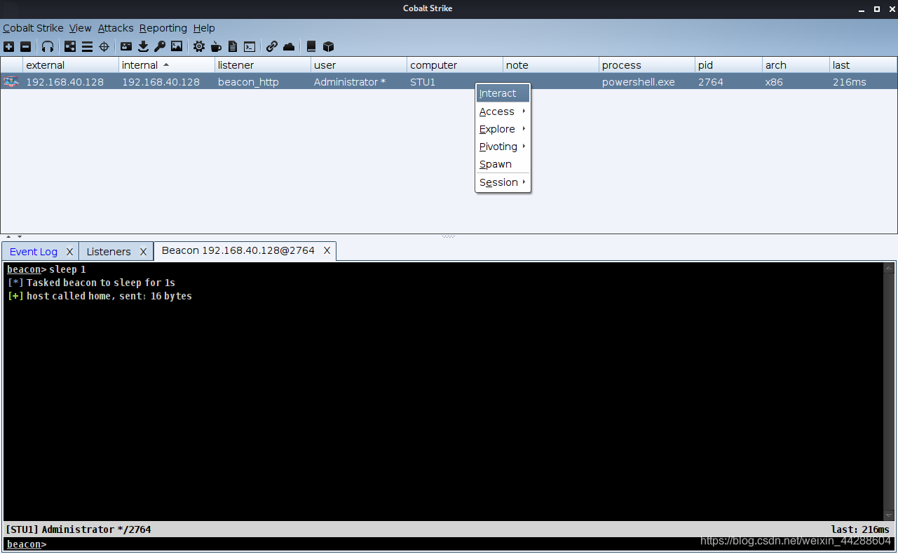Open scripted web delivery (terminal icon)
Viewport: 898px width, 554px height.
click(x=250, y=47)
